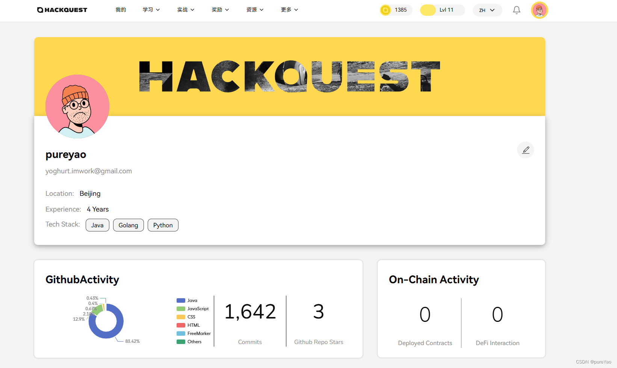The width and height of the screenshot is (617, 368).
Task: Click the Others dark-green legend swatch
Action: (x=181, y=342)
